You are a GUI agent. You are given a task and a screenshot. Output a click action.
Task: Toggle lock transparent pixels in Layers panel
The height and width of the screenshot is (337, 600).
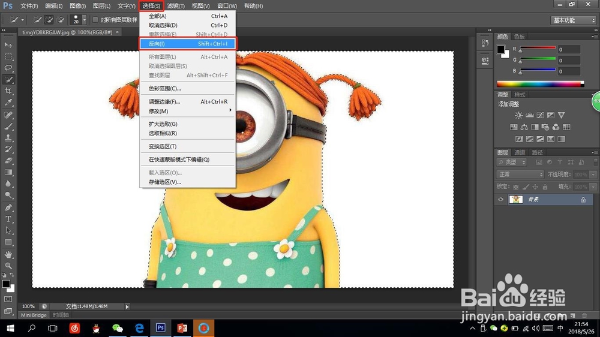click(516, 186)
